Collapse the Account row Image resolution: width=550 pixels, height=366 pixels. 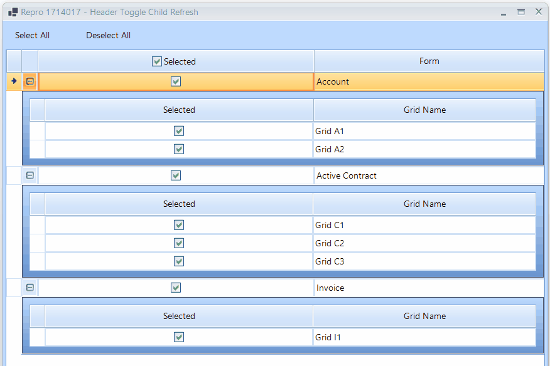(30, 81)
